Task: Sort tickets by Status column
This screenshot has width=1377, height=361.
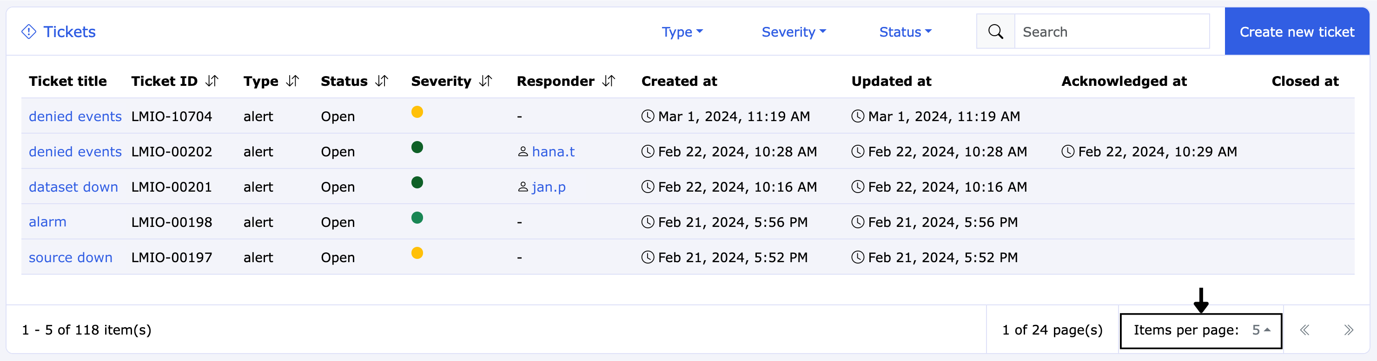Action: (382, 81)
